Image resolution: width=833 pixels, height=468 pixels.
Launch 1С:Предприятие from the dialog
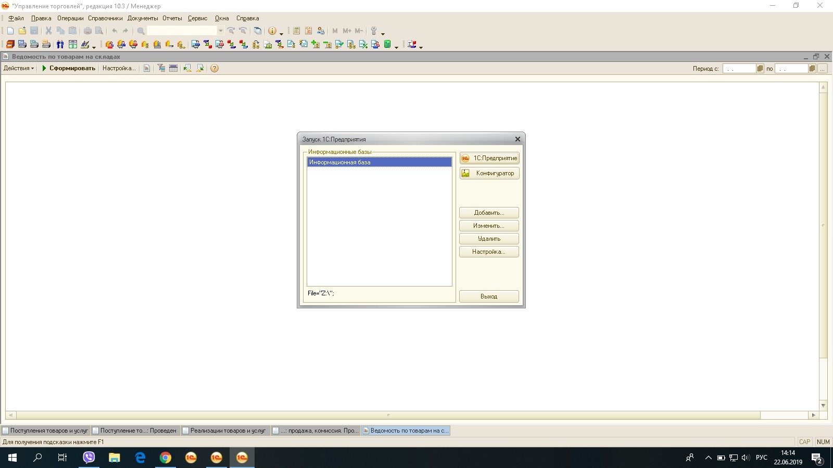click(489, 158)
